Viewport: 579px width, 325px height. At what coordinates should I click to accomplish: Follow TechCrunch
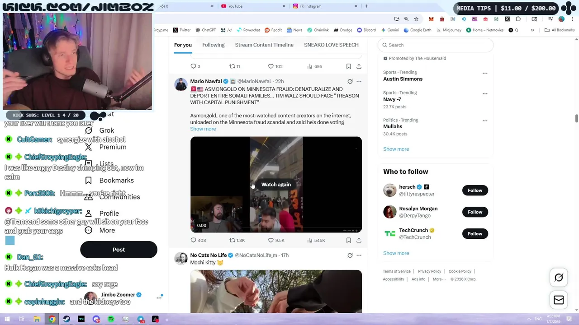tap(475, 234)
